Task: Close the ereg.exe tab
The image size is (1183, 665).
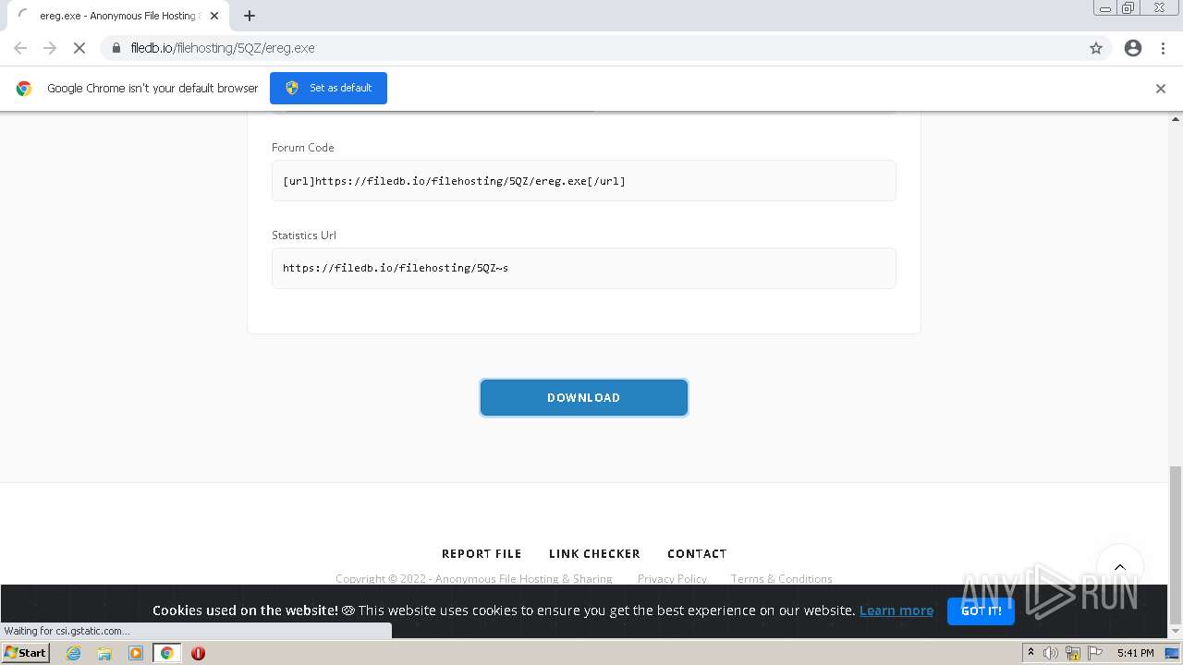Action: pos(214,16)
